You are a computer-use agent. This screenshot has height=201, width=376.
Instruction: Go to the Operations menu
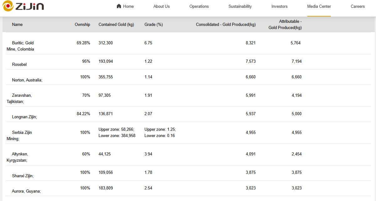click(199, 6)
